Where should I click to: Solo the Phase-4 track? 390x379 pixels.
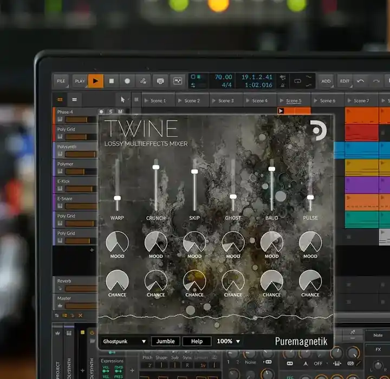pos(110,112)
